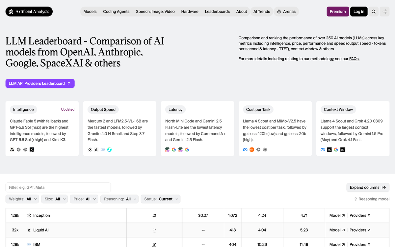This screenshot has width=395, height=247.
Task: Click the Updated link in Intelligence card
Action: pos(68,109)
